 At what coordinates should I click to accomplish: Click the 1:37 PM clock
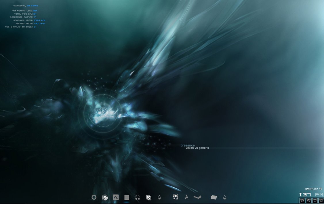click(311, 195)
